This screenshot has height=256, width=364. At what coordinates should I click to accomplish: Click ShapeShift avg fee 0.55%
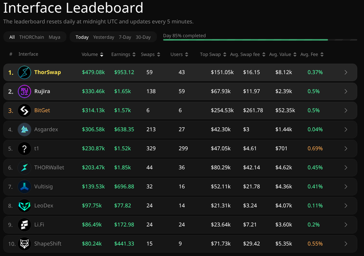coord(315,244)
